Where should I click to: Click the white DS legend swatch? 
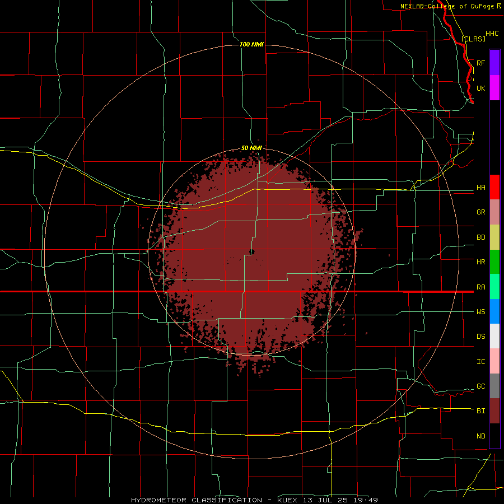tap(494, 336)
